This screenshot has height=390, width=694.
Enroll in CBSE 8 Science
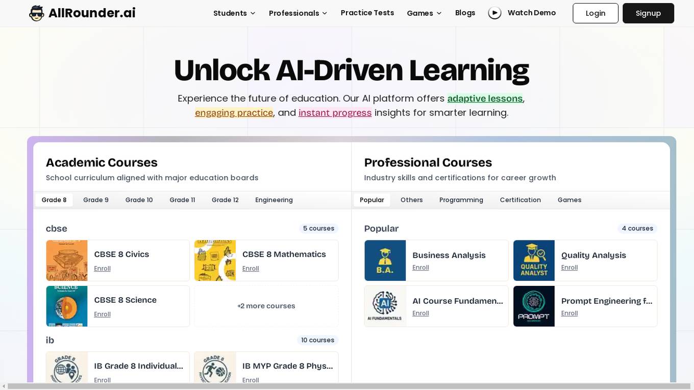tap(102, 314)
